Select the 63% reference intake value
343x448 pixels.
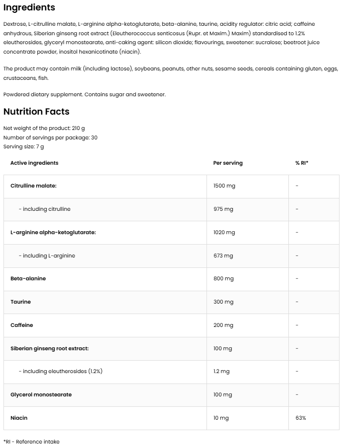300,418
